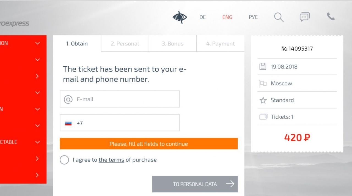Click the tickets icon beside Tickets: 1
The width and height of the screenshot is (352, 196).
pyautogui.click(x=263, y=117)
